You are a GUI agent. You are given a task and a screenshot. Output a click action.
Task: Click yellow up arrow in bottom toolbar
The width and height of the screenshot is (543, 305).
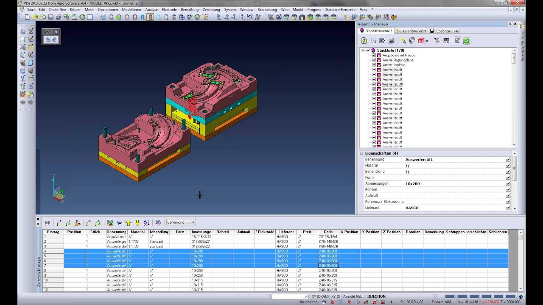[x=128, y=223]
